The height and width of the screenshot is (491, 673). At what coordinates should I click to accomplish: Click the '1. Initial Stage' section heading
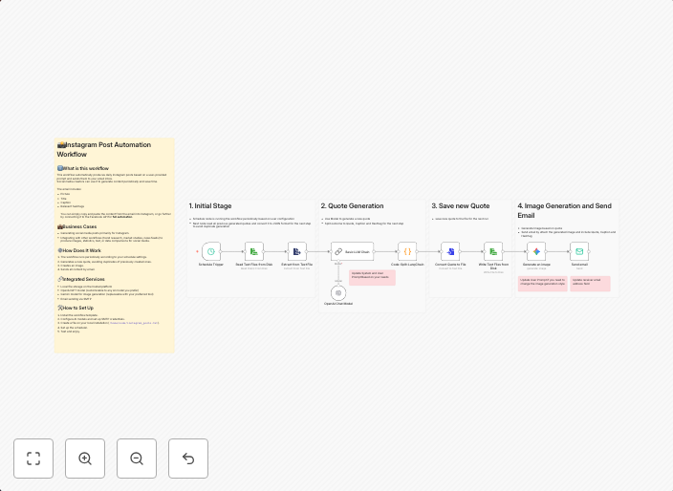coord(210,205)
